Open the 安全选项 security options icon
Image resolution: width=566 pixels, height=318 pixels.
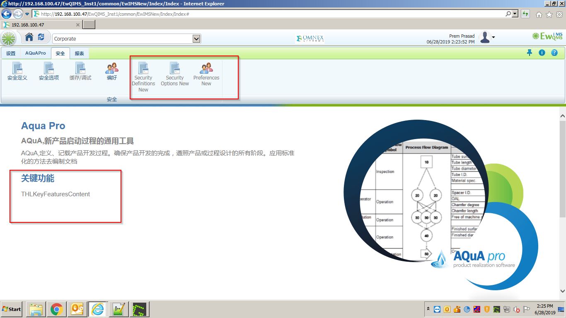tap(49, 72)
